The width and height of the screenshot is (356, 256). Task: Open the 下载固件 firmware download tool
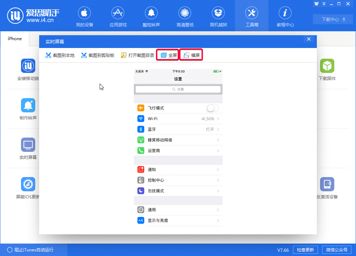coord(327,70)
